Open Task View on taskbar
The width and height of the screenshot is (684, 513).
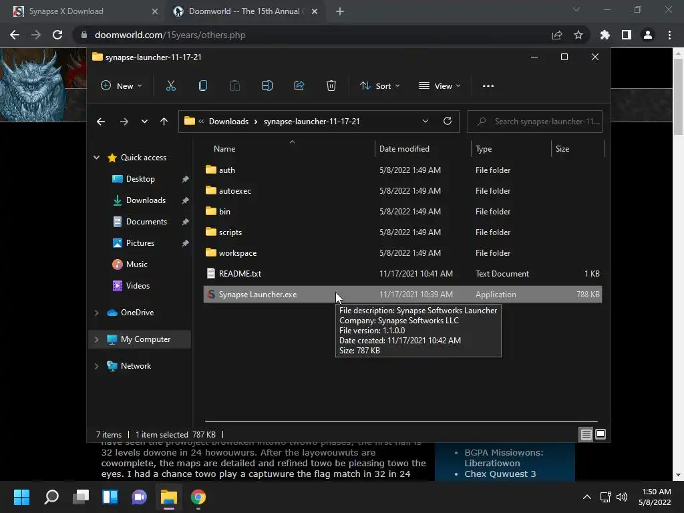click(x=81, y=497)
